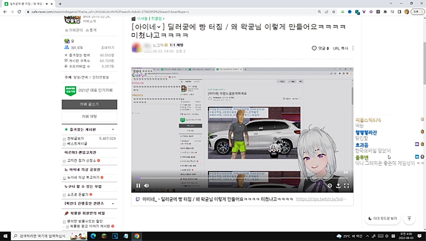Open the clips.twitch.tv URL link

click(321, 199)
